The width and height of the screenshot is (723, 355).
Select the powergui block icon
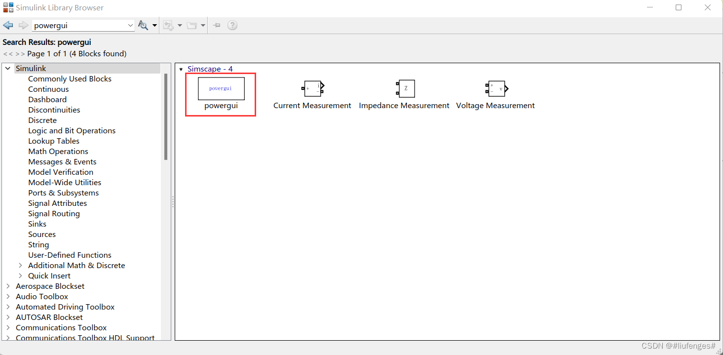pos(221,88)
